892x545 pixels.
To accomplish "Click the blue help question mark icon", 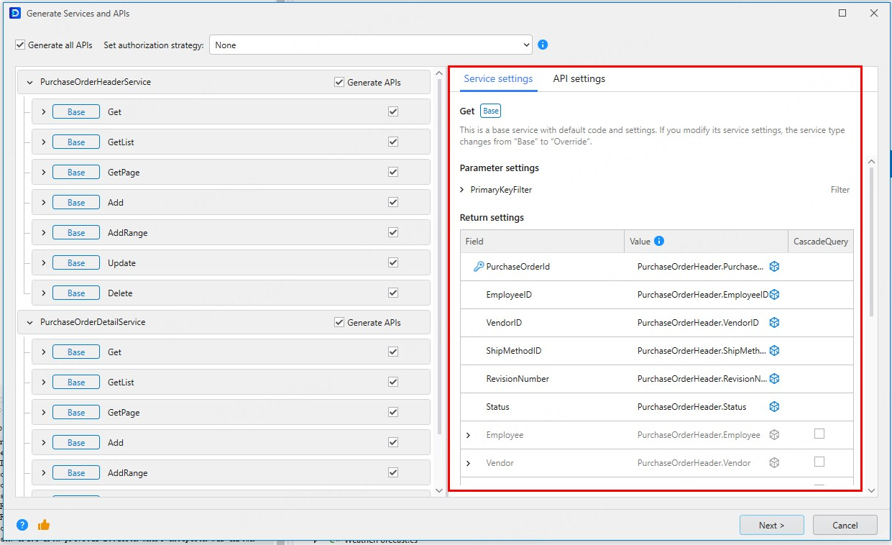I will click(22, 525).
